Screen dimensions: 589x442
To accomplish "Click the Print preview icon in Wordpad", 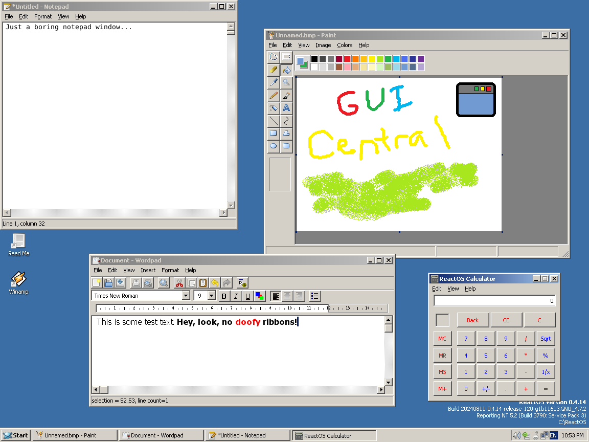I will click(x=148, y=283).
